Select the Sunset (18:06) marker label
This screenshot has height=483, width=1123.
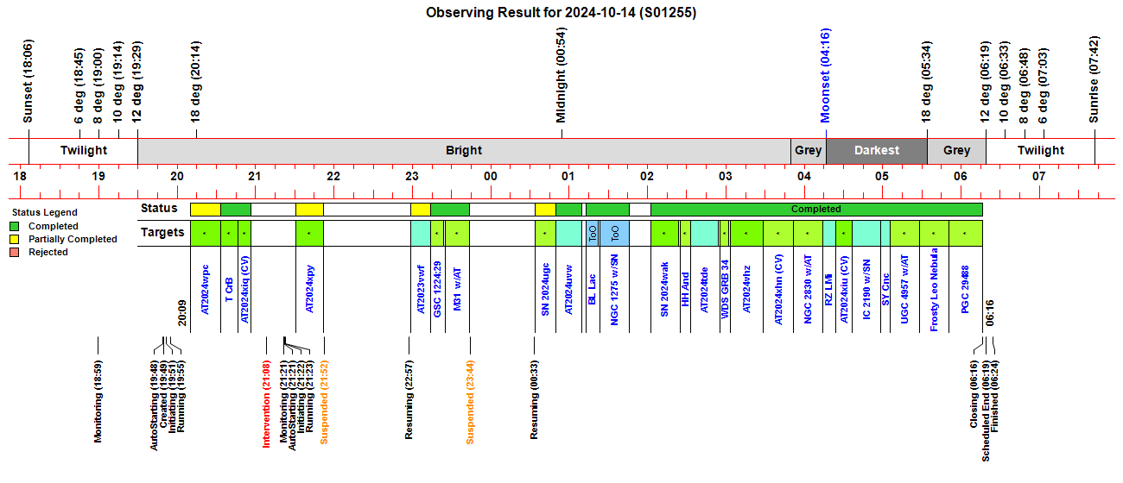point(28,82)
